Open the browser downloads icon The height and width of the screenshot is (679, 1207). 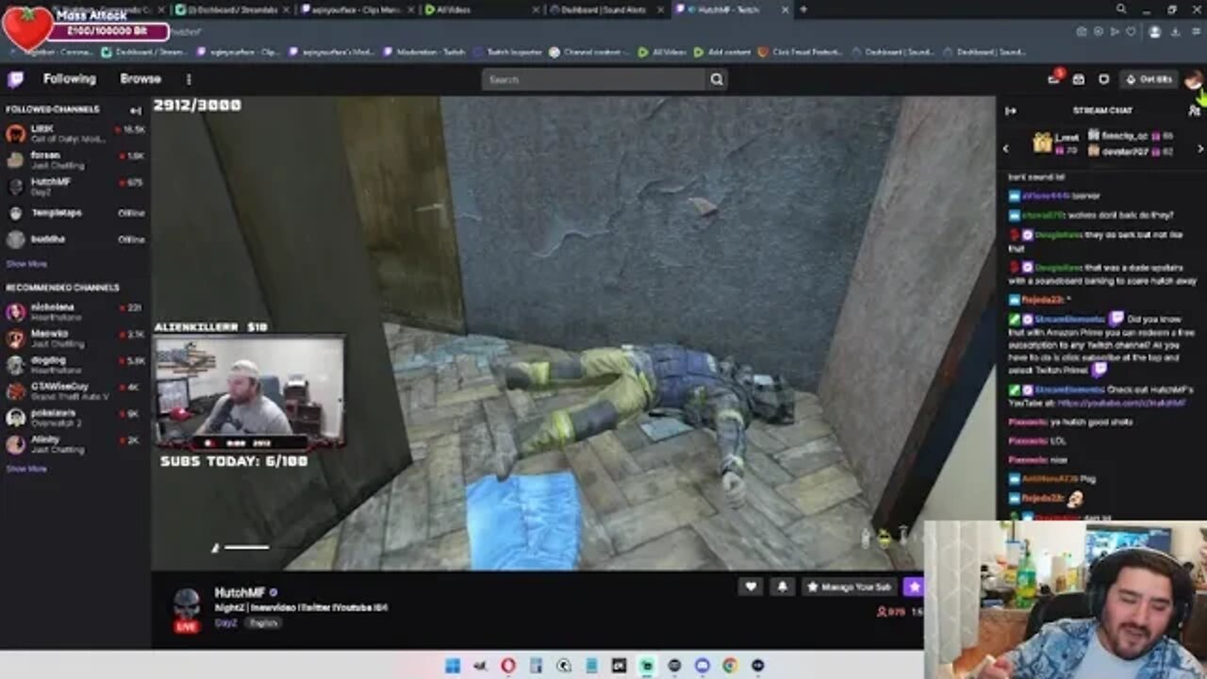pos(1176,32)
